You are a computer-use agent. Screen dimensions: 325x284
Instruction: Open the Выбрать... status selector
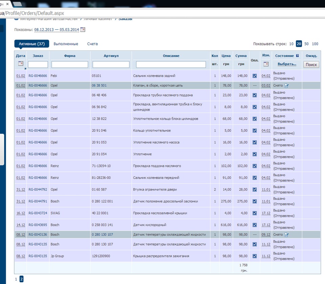tap(287, 64)
